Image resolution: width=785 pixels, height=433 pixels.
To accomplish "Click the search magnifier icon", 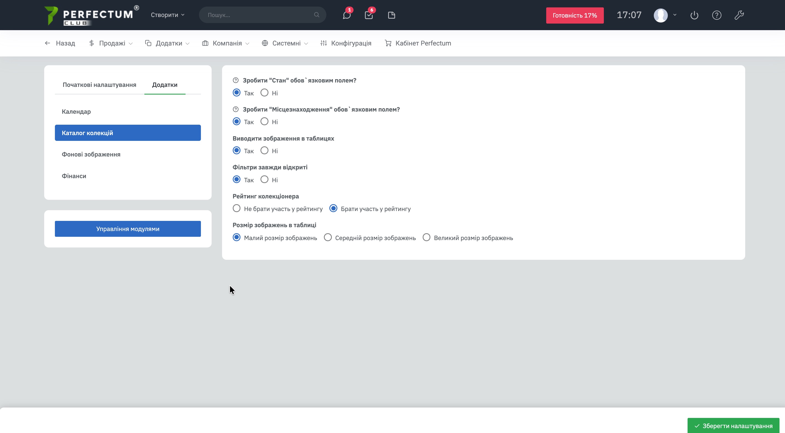I will [317, 15].
